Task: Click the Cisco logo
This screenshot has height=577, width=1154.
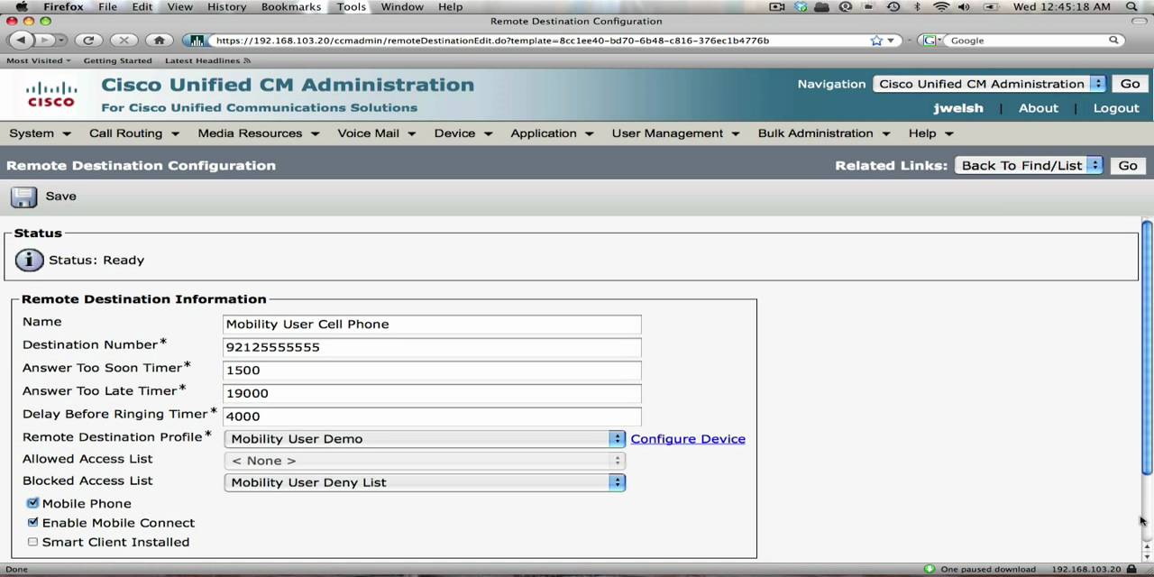Action: pyautogui.click(x=50, y=94)
